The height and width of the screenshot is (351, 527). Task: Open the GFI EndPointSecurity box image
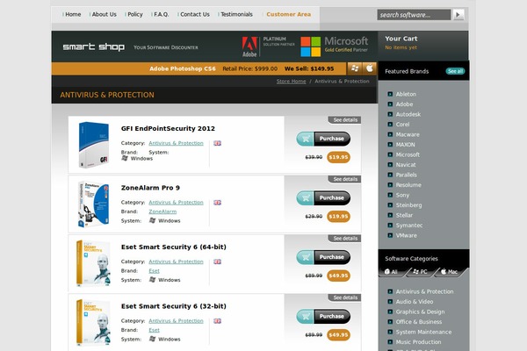[94, 145]
